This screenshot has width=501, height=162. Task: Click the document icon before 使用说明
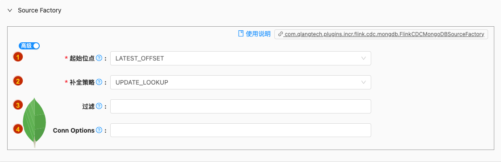click(x=241, y=34)
